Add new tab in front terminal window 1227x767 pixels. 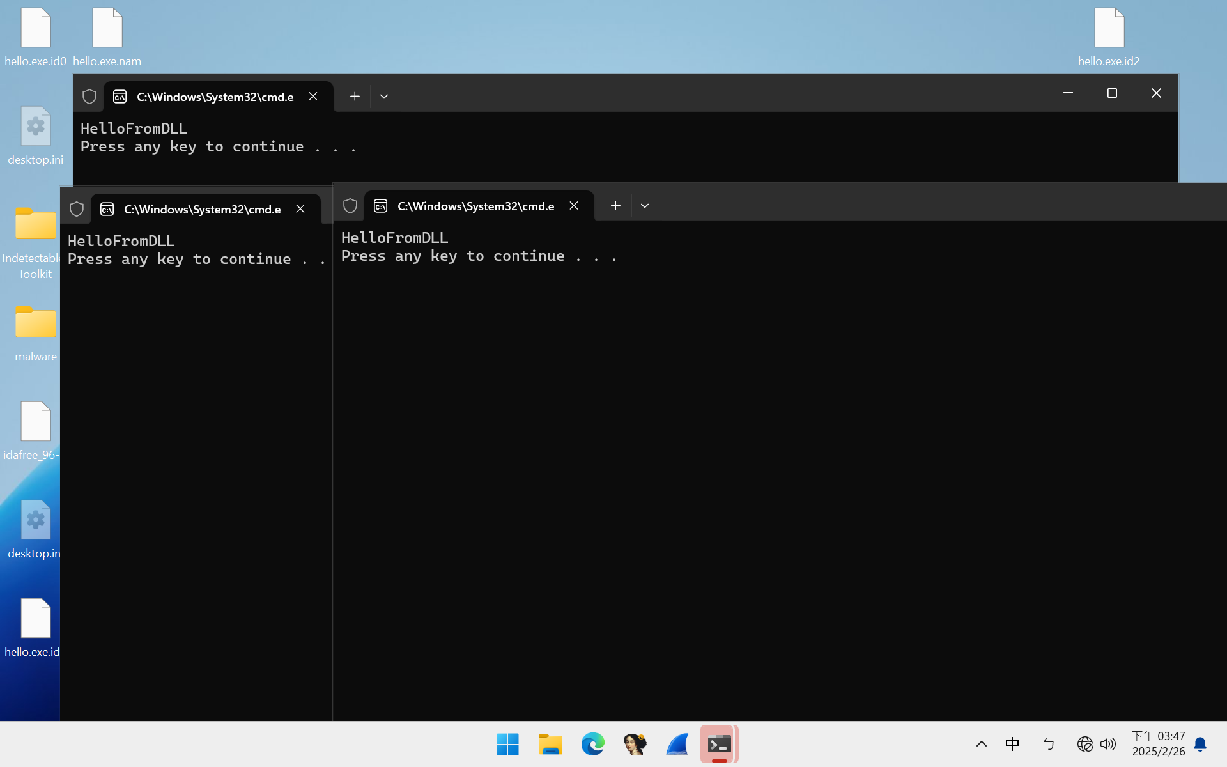(x=615, y=206)
